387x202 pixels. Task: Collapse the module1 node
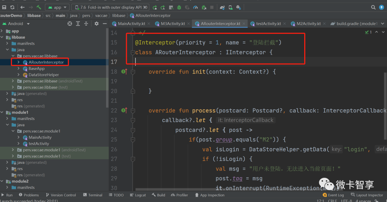[2, 112]
